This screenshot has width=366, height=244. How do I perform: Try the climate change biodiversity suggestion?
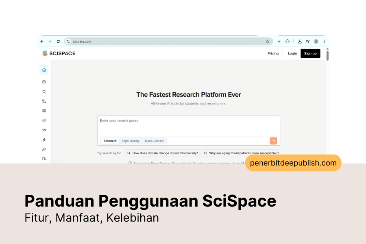[163, 153]
